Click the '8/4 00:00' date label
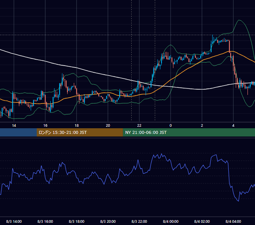 click(171, 221)
